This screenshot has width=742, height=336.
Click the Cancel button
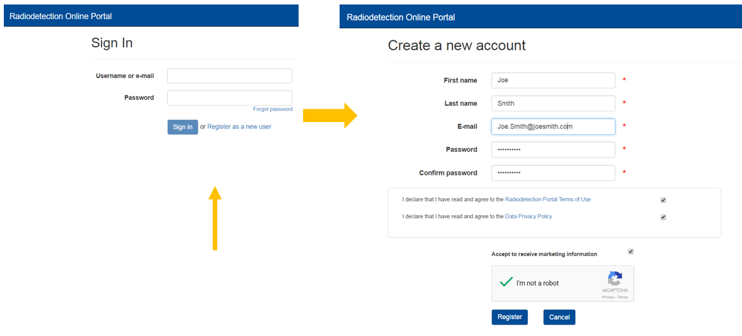click(x=559, y=317)
